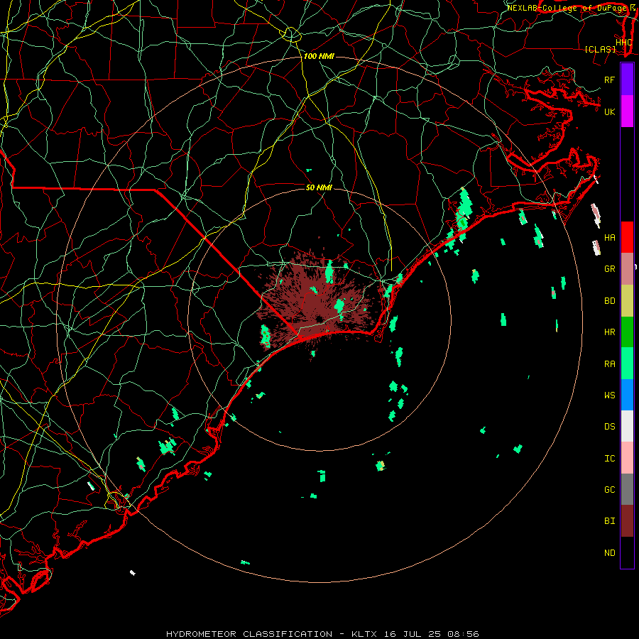639x639 pixels.
Task: Select the GR pink-brown legend swatch
Action: point(627,269)
